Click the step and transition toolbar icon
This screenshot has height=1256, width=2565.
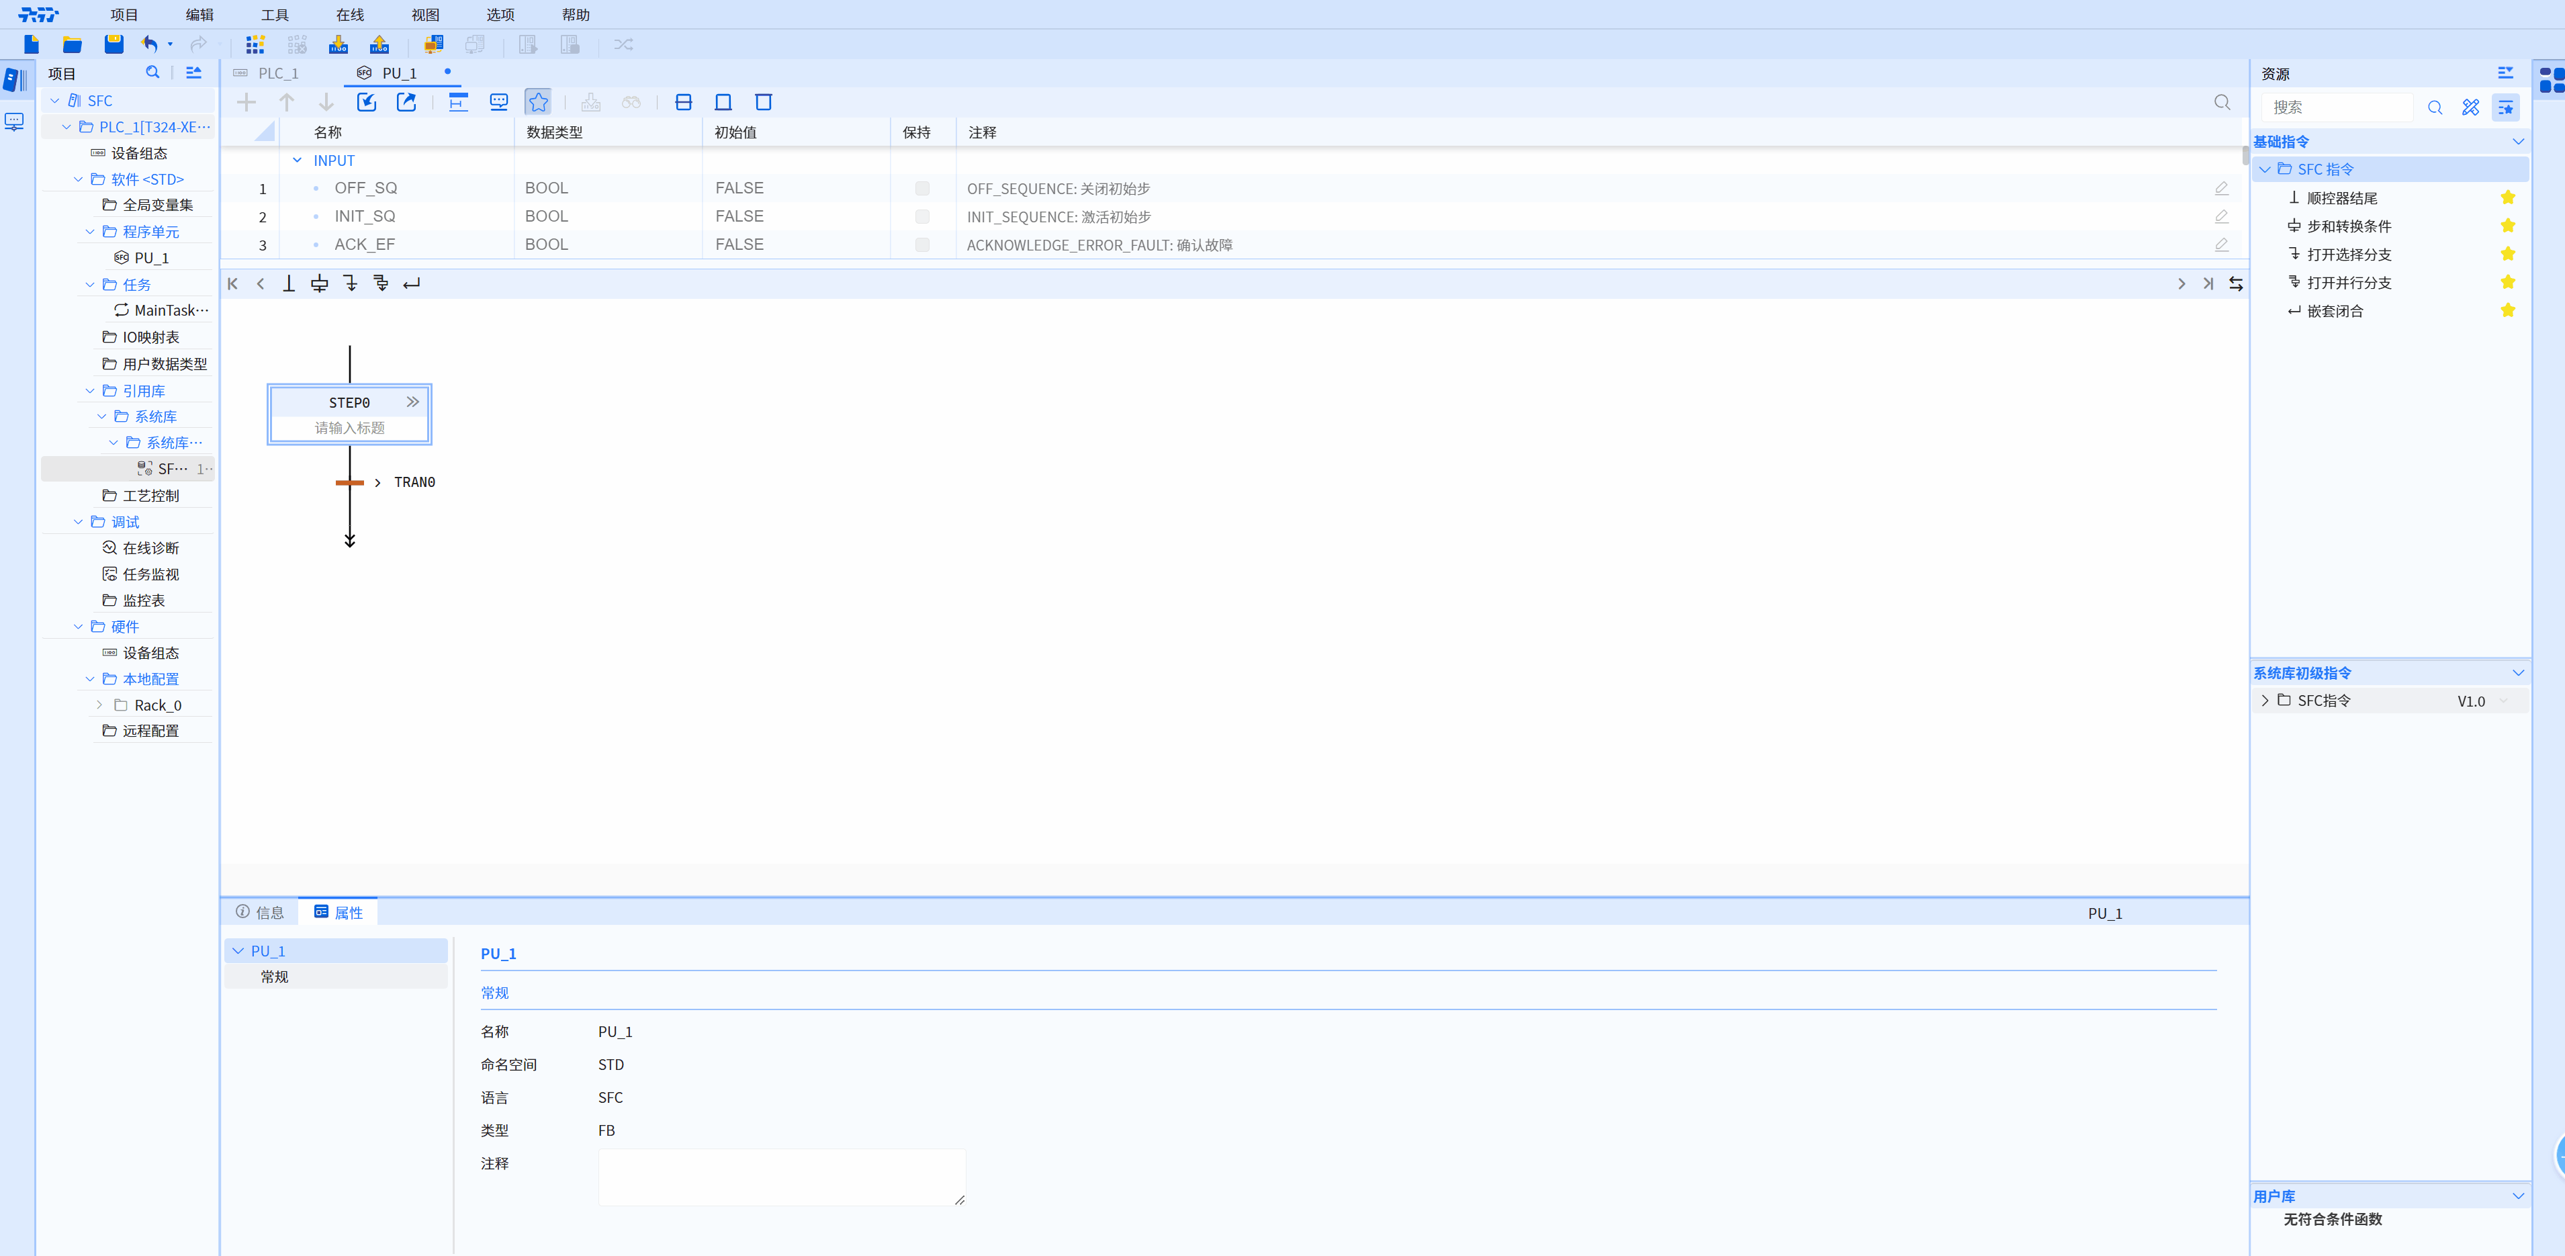[x=318, y=284]
